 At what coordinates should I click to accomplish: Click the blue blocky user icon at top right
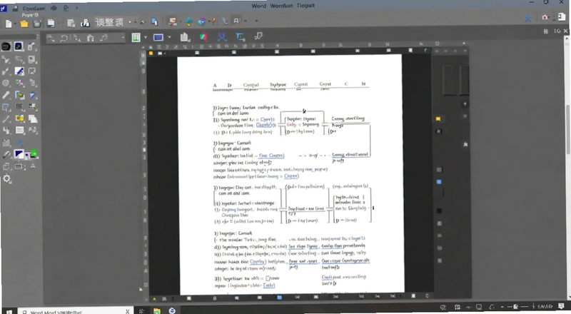527,18
